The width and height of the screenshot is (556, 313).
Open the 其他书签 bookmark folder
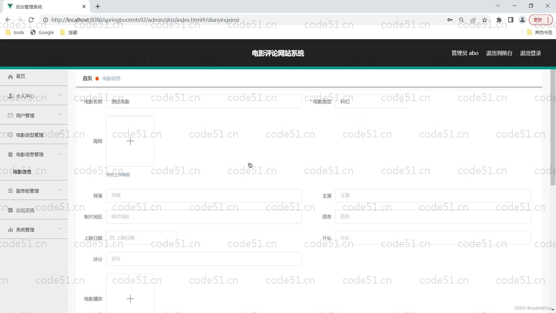[x=540, y=32]
